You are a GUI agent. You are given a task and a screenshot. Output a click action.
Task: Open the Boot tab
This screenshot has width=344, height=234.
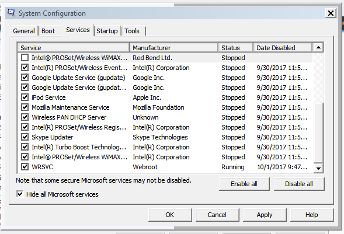pos(48,31)
